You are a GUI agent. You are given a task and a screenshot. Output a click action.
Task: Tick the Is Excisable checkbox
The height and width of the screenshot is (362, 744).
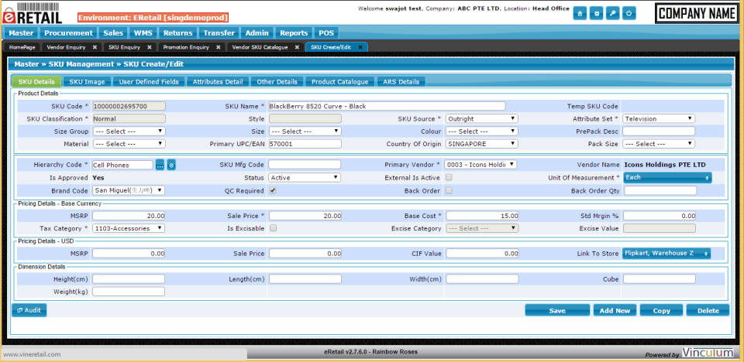click(x=272, y=228)
